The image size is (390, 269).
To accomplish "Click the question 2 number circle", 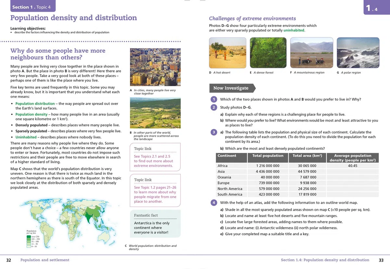I will tap(214, 108).
